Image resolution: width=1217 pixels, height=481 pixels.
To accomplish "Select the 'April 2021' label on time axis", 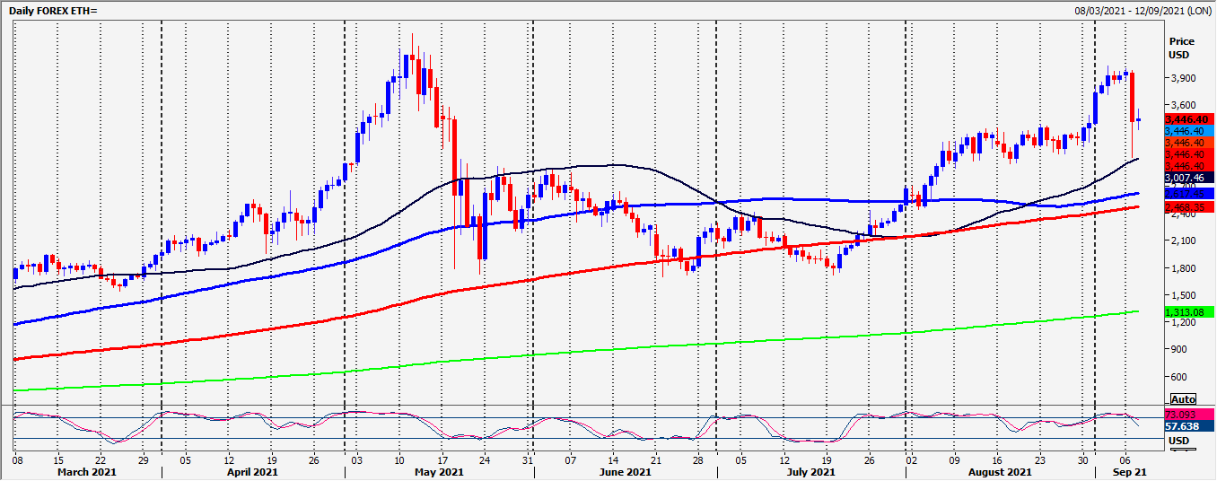I will [252, 472].
